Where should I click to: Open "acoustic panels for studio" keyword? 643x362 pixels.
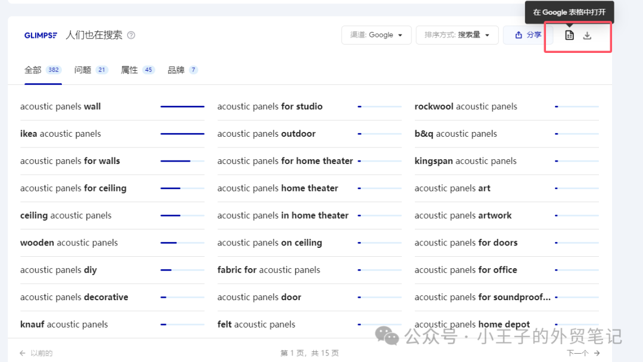(270, 107)
